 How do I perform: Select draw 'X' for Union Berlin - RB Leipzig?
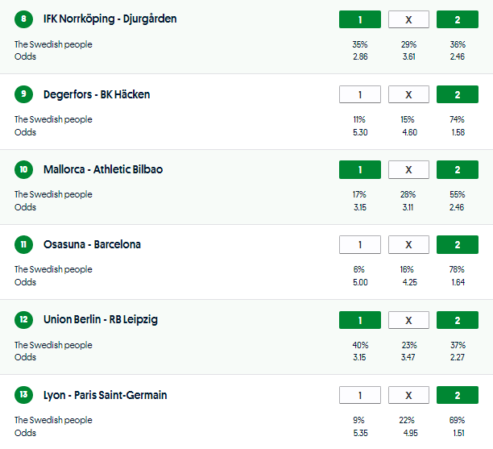(x=408, y=321)
